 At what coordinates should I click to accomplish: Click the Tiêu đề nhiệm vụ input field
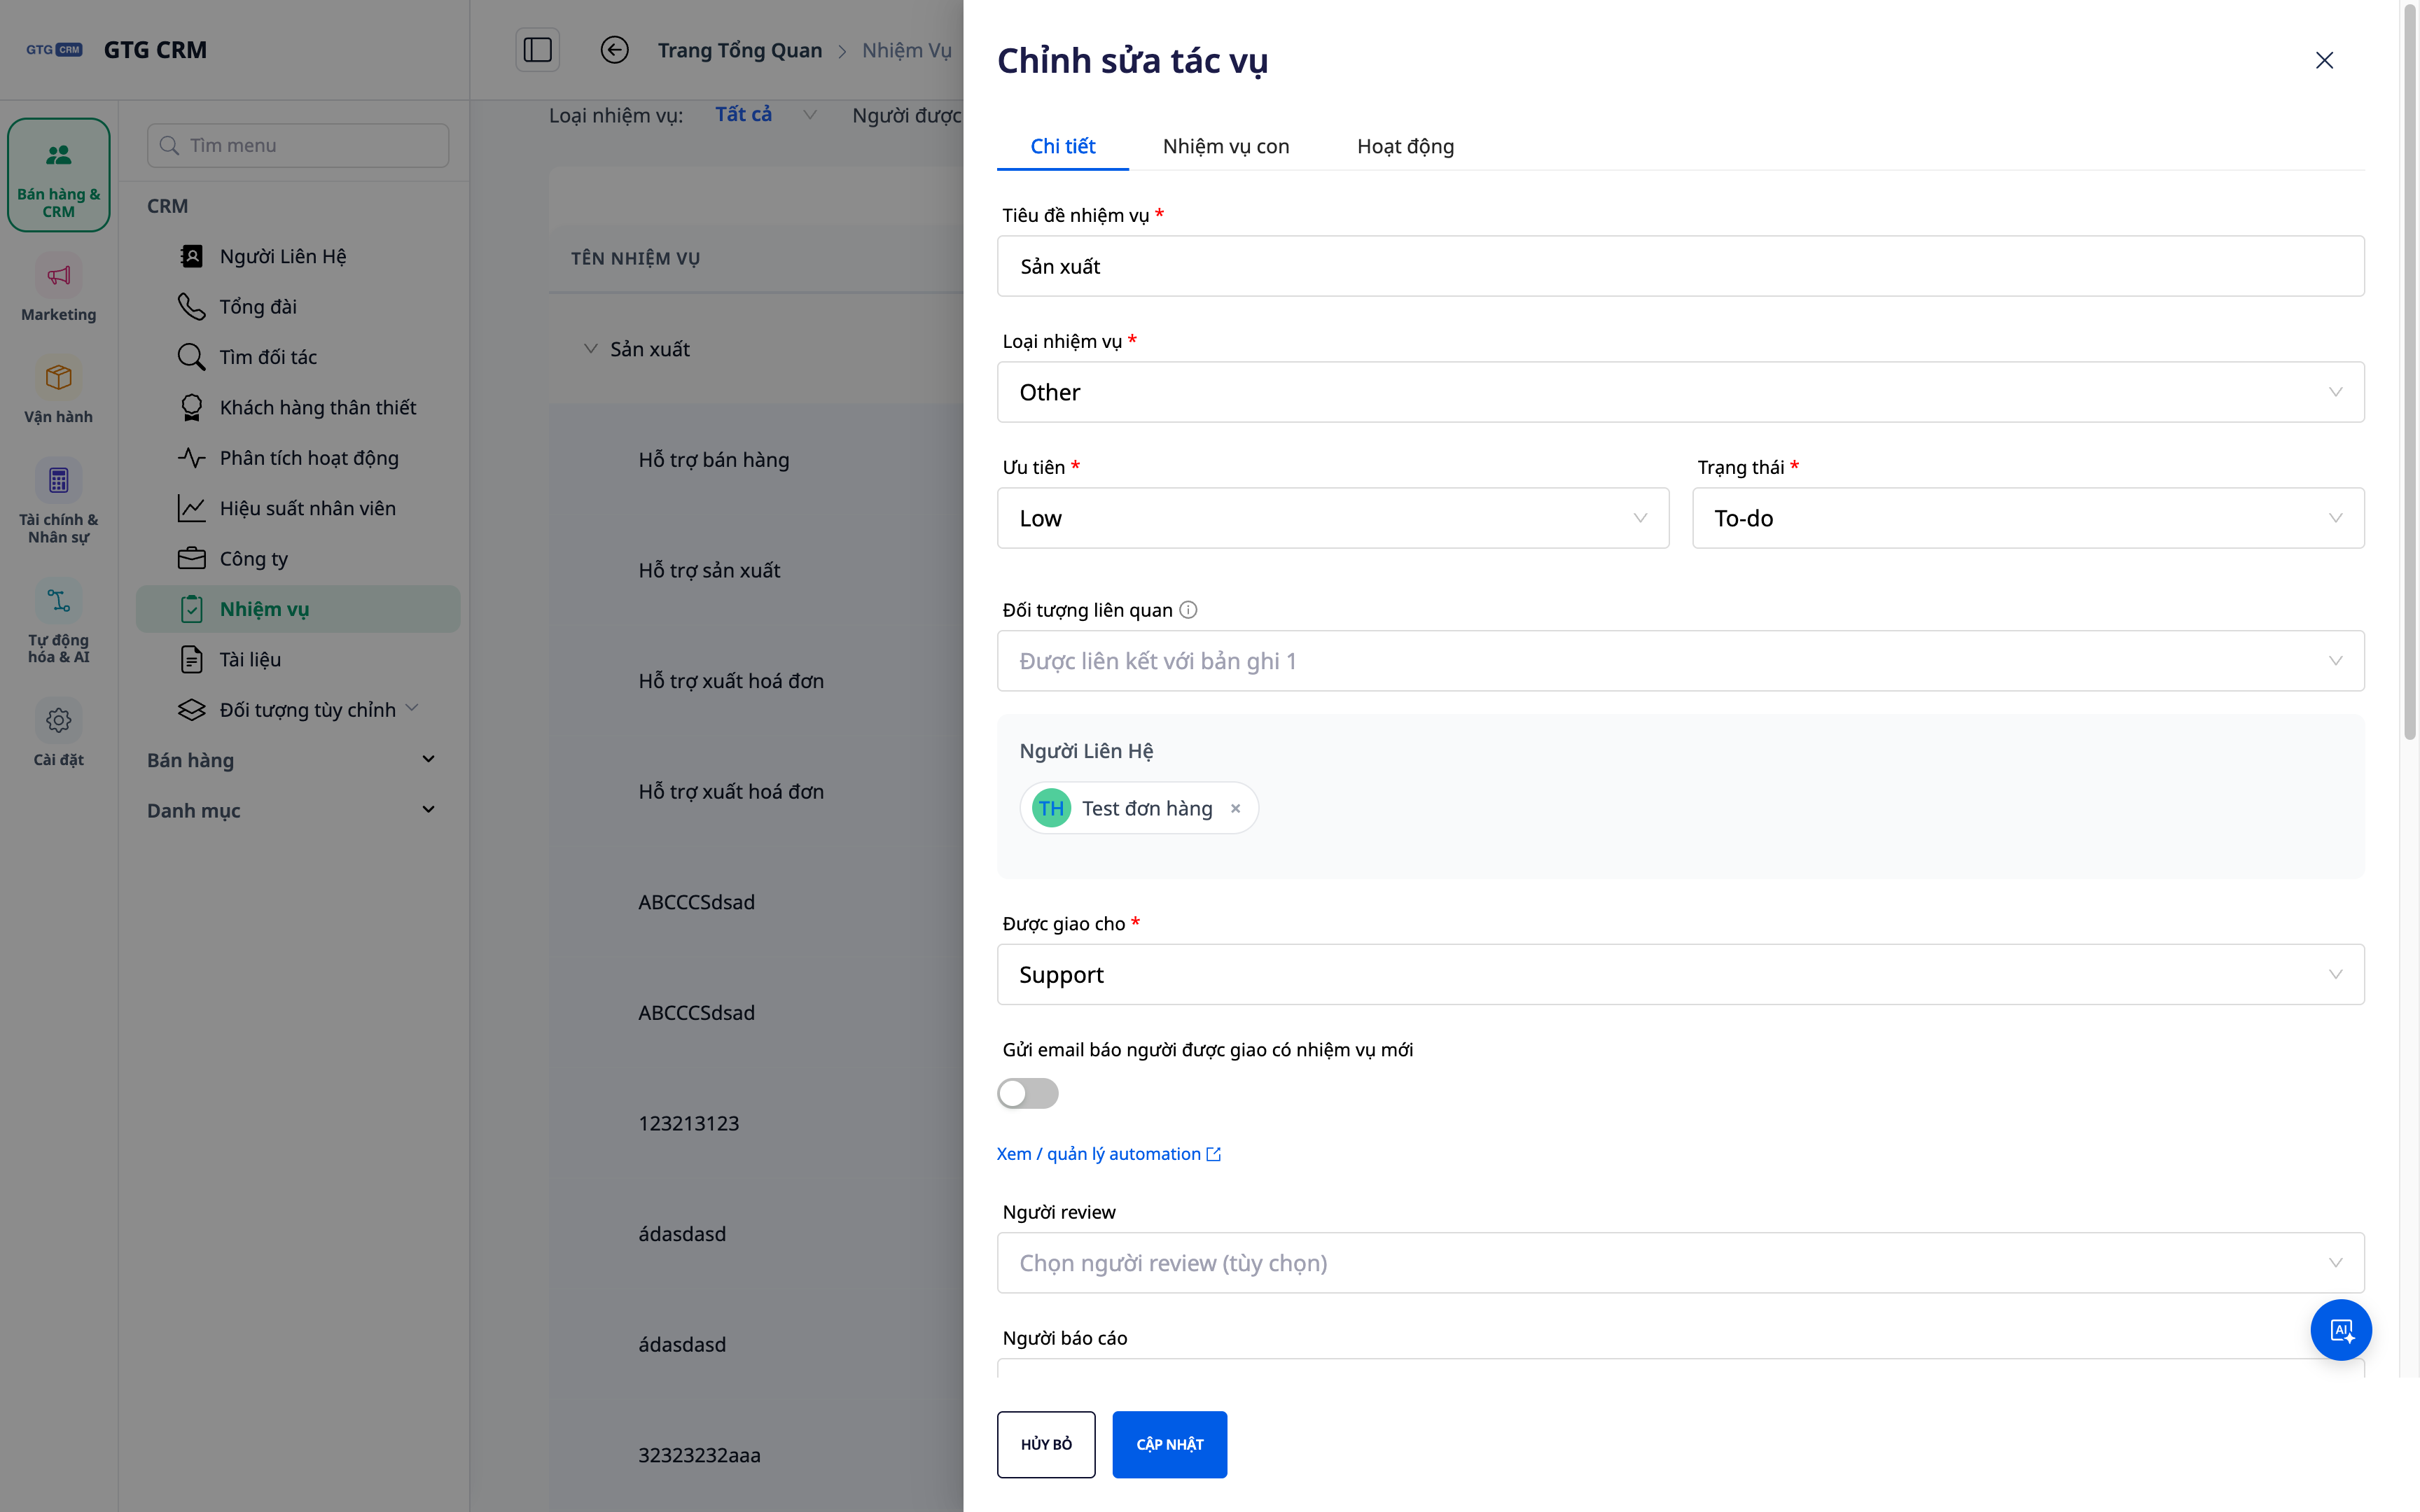(1680, 266)
